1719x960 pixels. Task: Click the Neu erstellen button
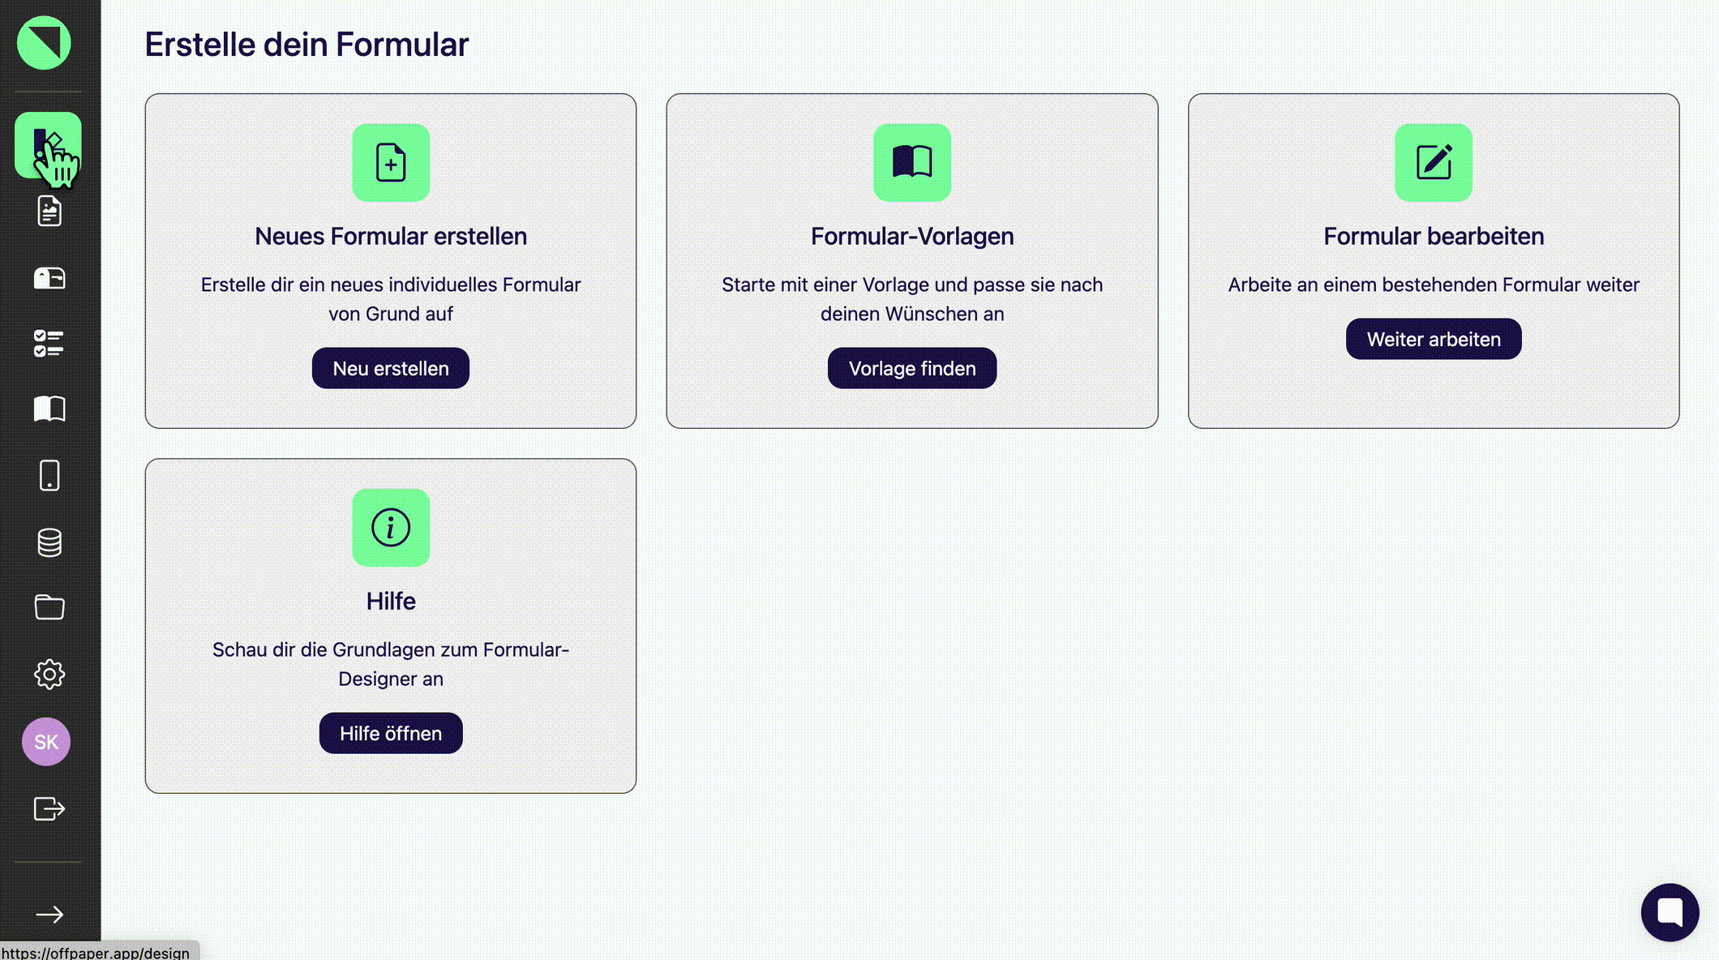pyautogui.click(x=390, y=368)
